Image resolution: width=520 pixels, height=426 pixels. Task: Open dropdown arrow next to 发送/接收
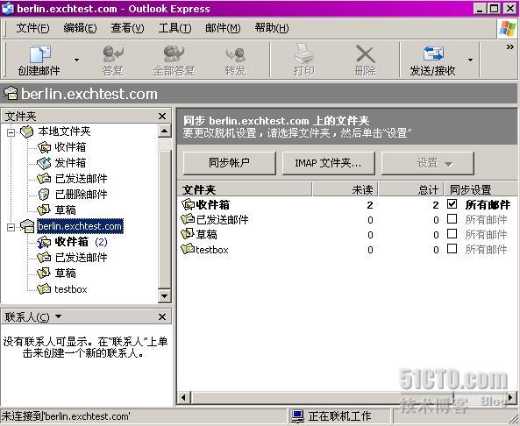click(x=470, y=60)
